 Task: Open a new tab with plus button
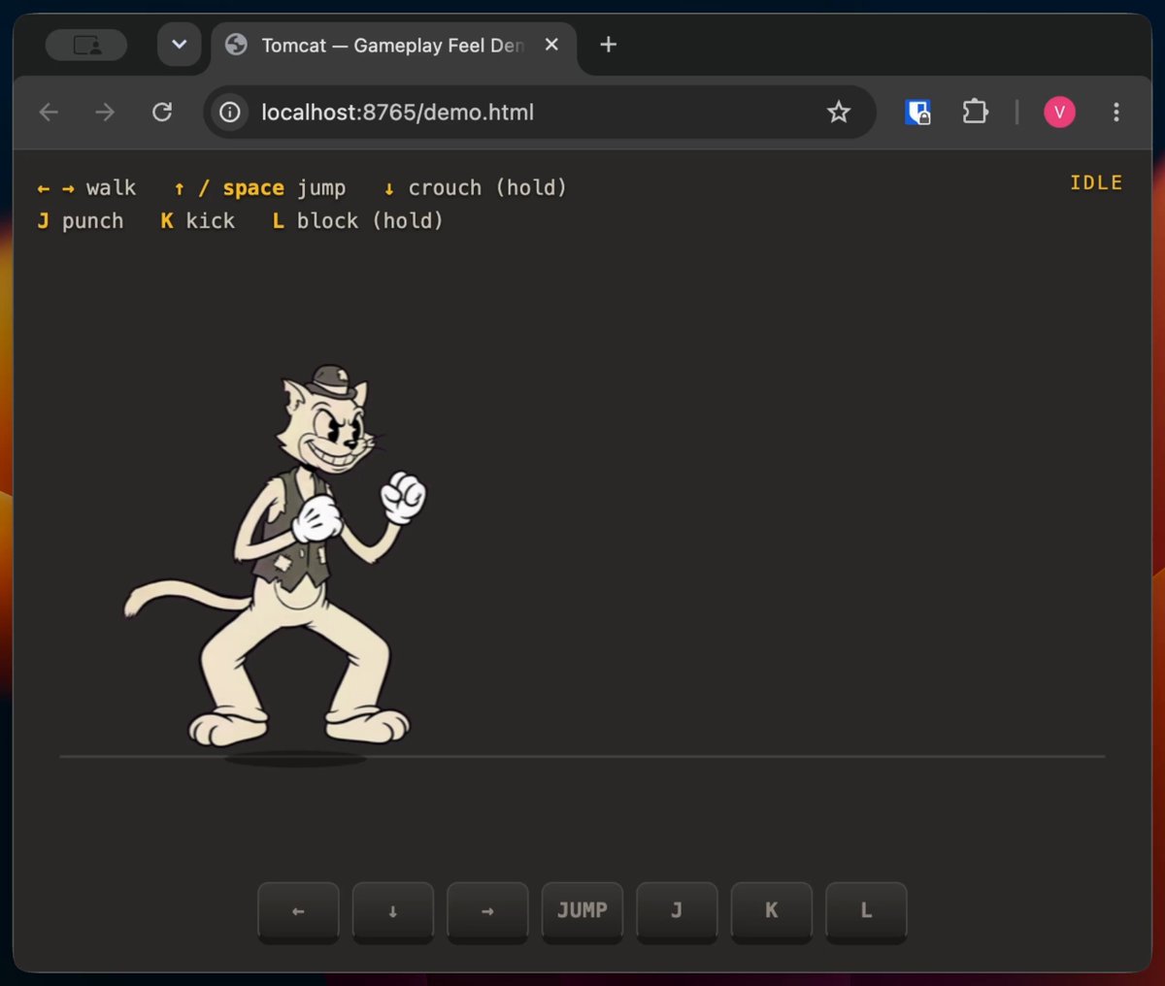(x=609, y=45)
